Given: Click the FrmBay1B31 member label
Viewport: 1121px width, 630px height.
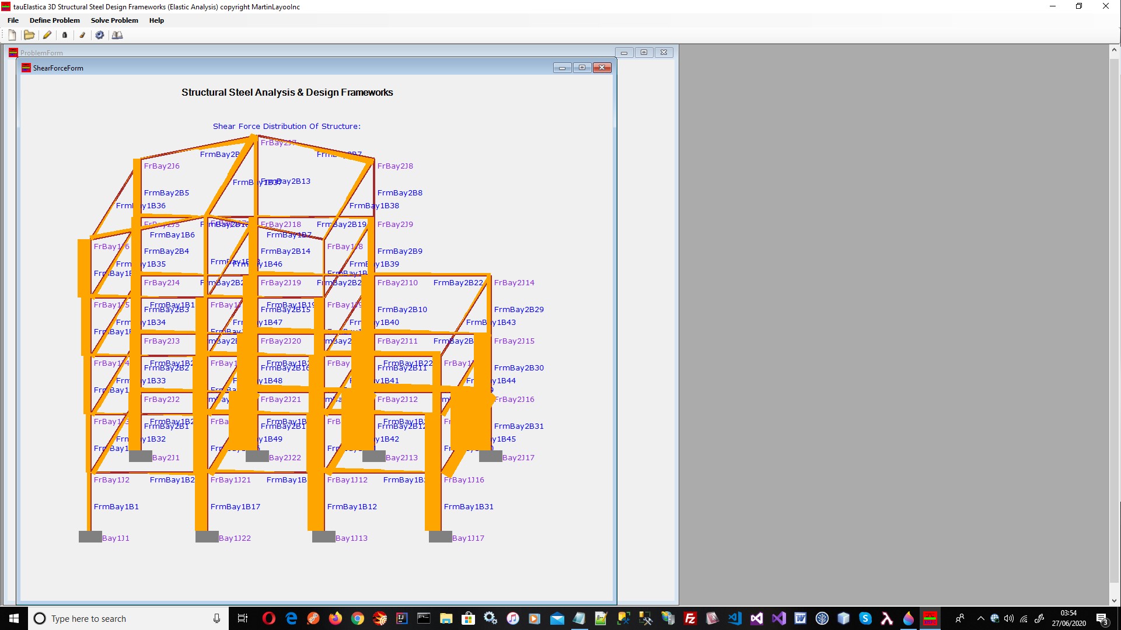Looking at the screenshot, I should click(x=469, y=506).
